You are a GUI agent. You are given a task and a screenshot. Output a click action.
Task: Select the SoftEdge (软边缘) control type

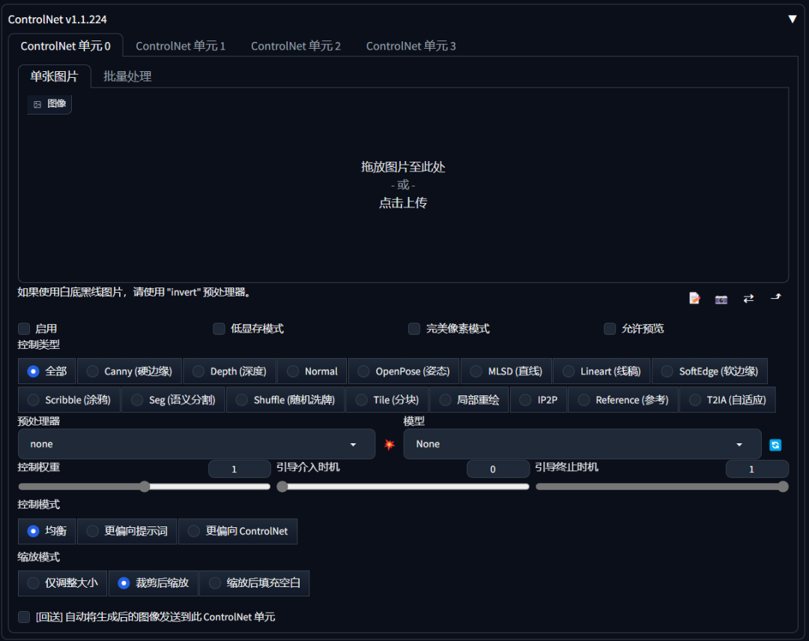point(709,371)
